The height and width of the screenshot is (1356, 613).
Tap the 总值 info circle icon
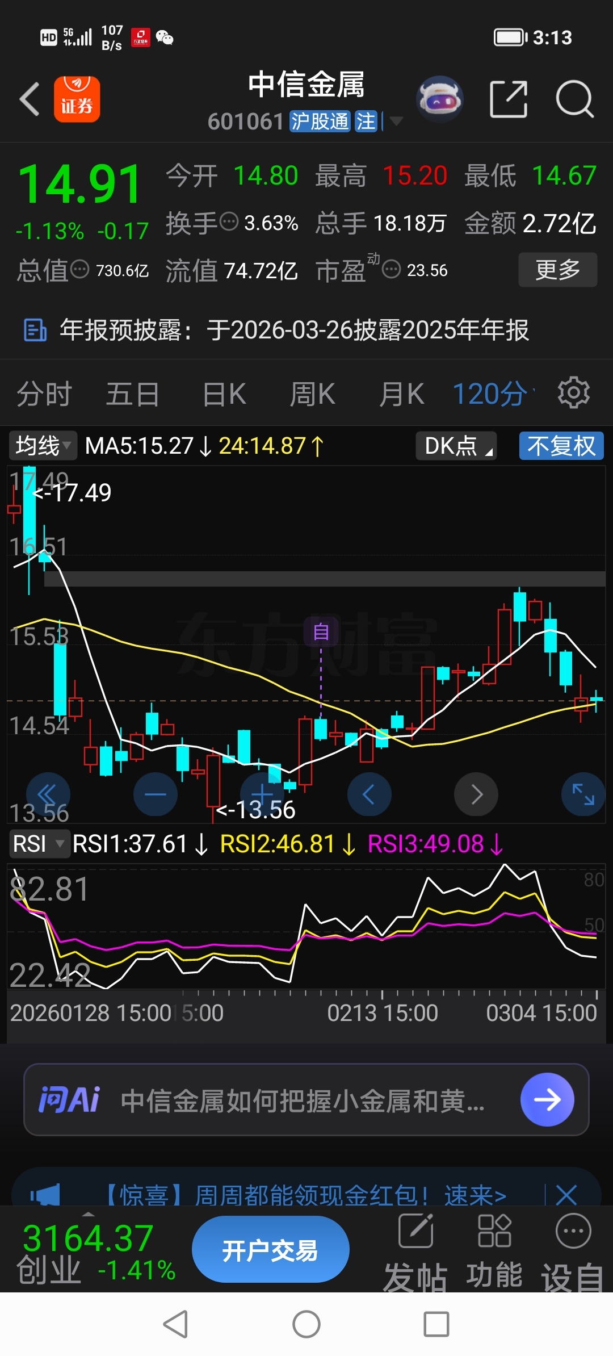(79, 269)
